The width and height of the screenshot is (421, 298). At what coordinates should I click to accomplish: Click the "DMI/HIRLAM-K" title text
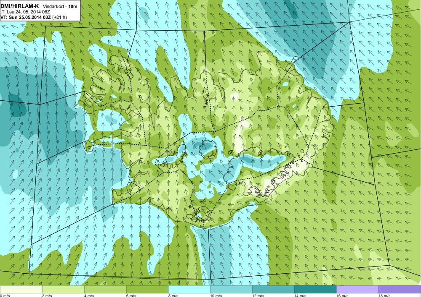pyautogui.click(x=20, y=6)
